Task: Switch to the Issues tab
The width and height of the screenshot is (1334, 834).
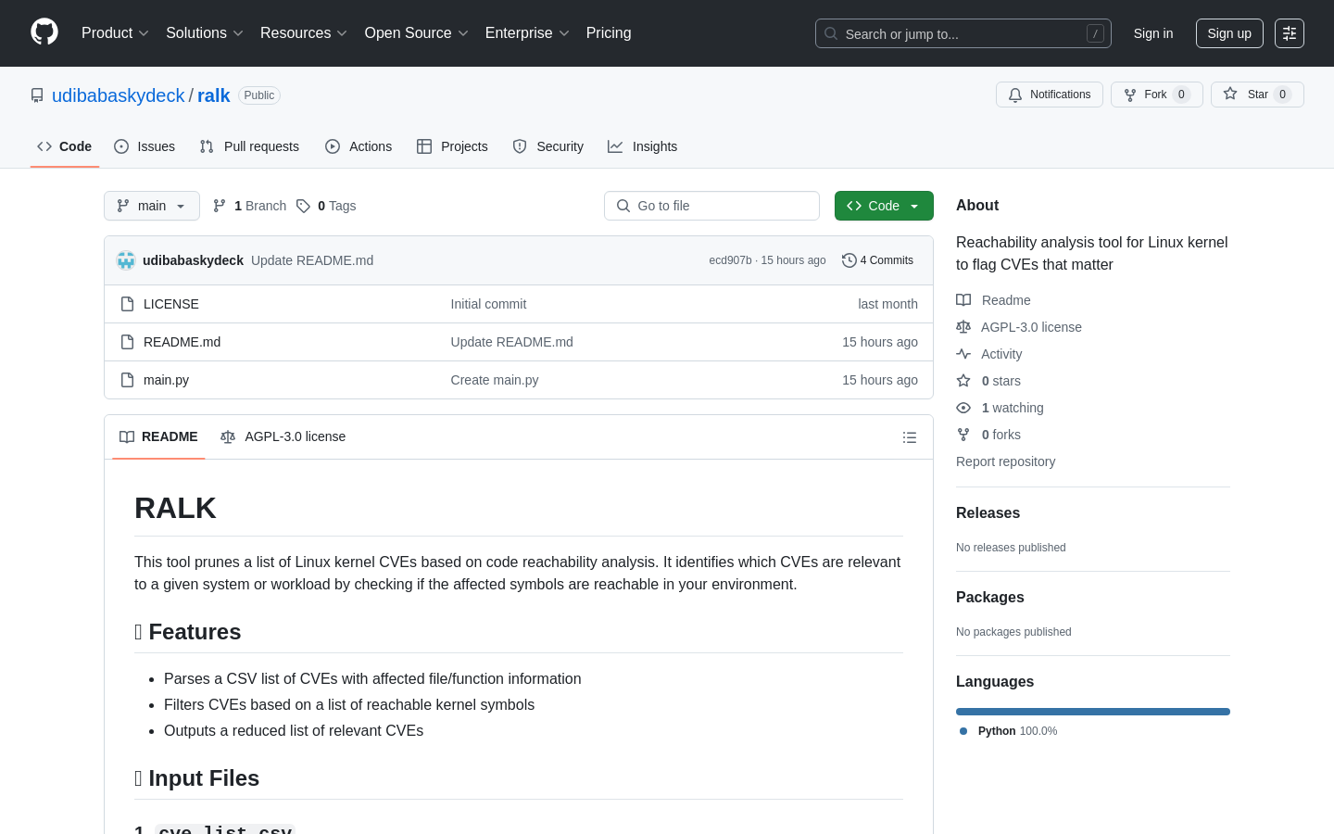Action: [x=145, y=146]
